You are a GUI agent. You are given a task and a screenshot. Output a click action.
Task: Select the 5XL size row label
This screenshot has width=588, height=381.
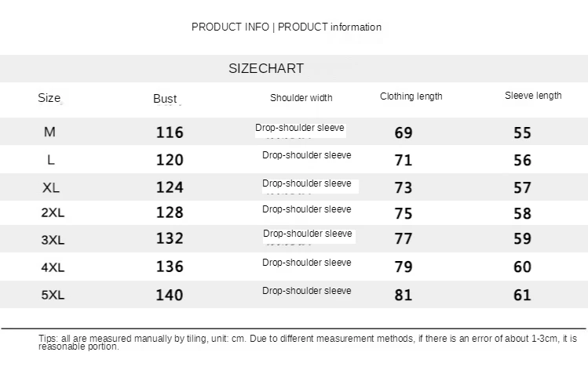(53, 296)
